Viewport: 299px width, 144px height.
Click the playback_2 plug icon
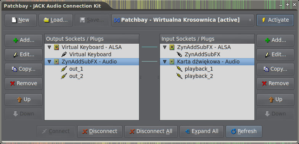tap(179, 76)
